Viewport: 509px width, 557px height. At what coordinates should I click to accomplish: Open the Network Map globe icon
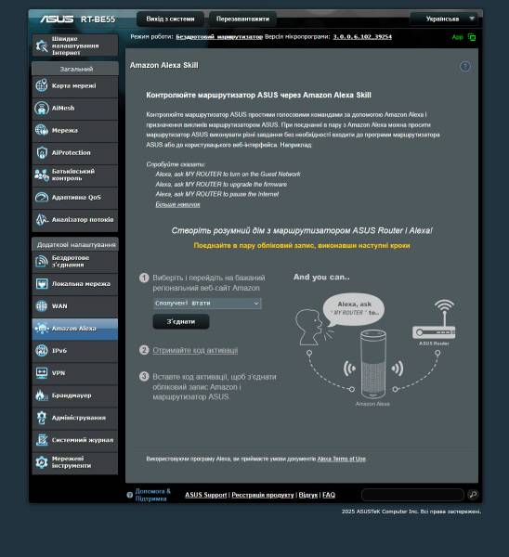click(42, 85)
